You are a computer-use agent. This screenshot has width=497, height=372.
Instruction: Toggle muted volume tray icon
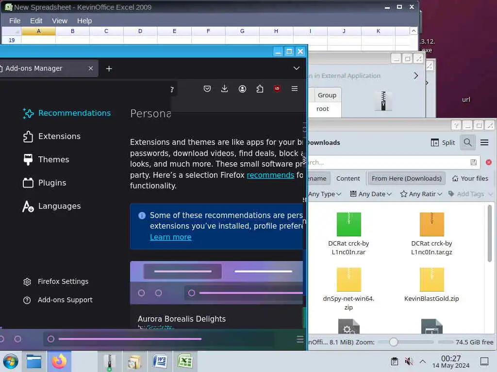click(x=409, y=361)
